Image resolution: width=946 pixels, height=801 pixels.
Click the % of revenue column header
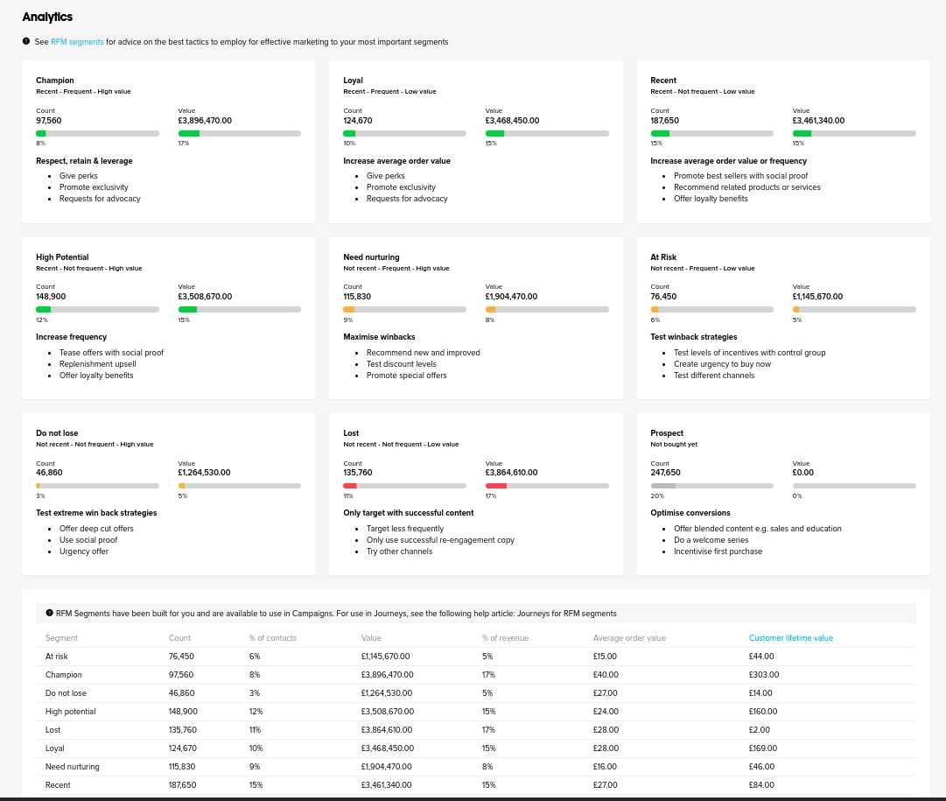pos(505,638)
